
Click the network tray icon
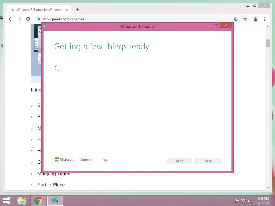(243, 201)
